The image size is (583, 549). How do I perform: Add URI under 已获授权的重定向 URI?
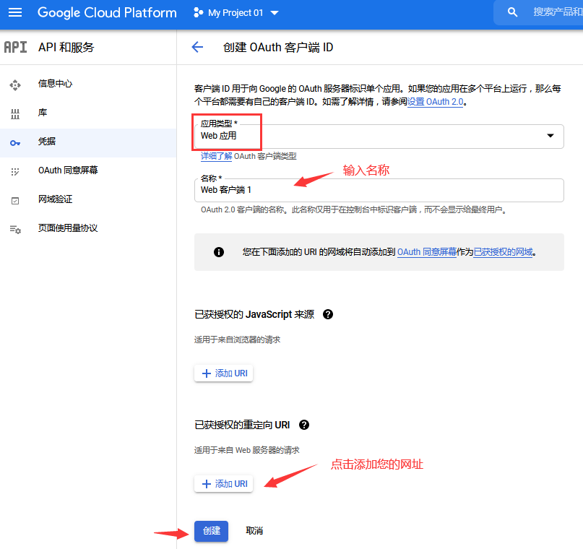coord(223,483)
